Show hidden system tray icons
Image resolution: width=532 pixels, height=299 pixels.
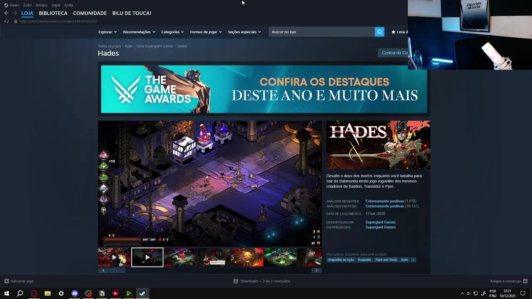pyautogui.click(x=462, y=294)
